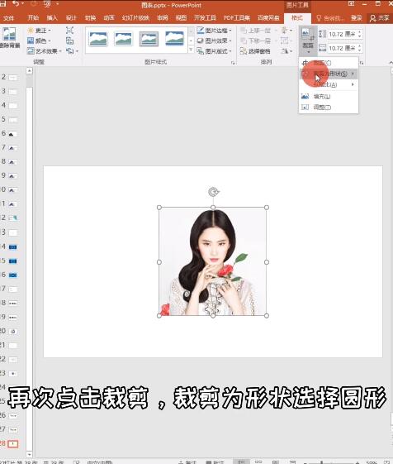The width and height of the screenshot is (393, 464).
Task: Click the Change Picture icon
Action: (69, 41)
